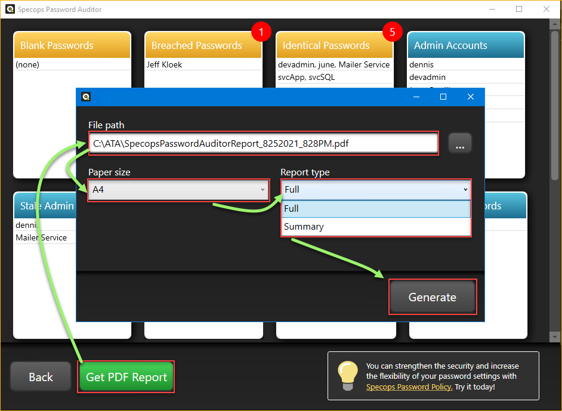562x411 pixels.
Task: Click the Generate button
Action: [x=433, y=297]
